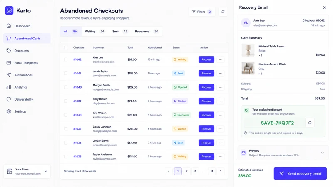Open more options for checkout #1035
333x187 pixels.
(x=221, y=157)
